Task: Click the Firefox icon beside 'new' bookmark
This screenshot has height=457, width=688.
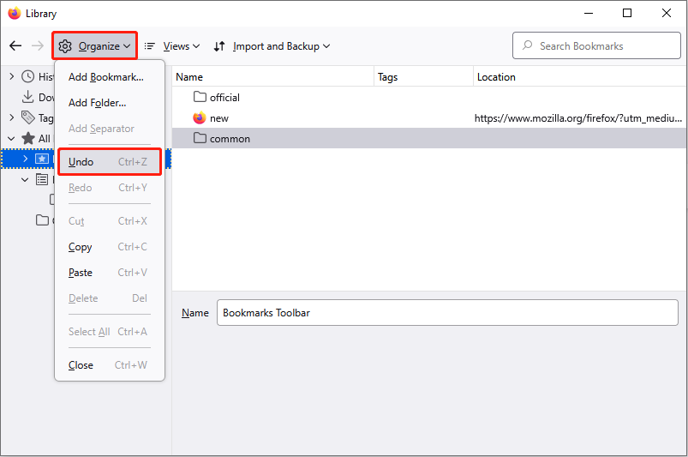Action: pos(200,118)
